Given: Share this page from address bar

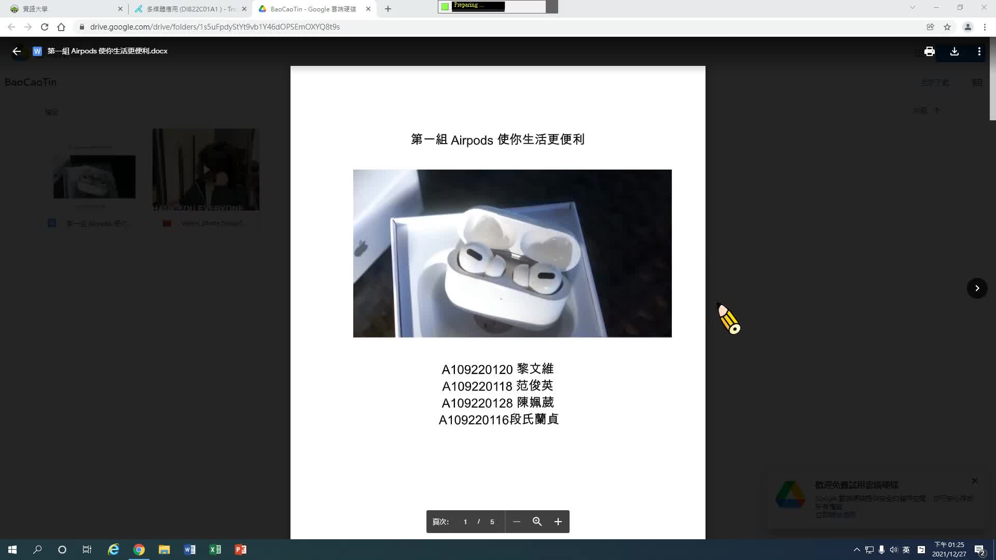Looking at the screenshot, I should coord(930,27).
